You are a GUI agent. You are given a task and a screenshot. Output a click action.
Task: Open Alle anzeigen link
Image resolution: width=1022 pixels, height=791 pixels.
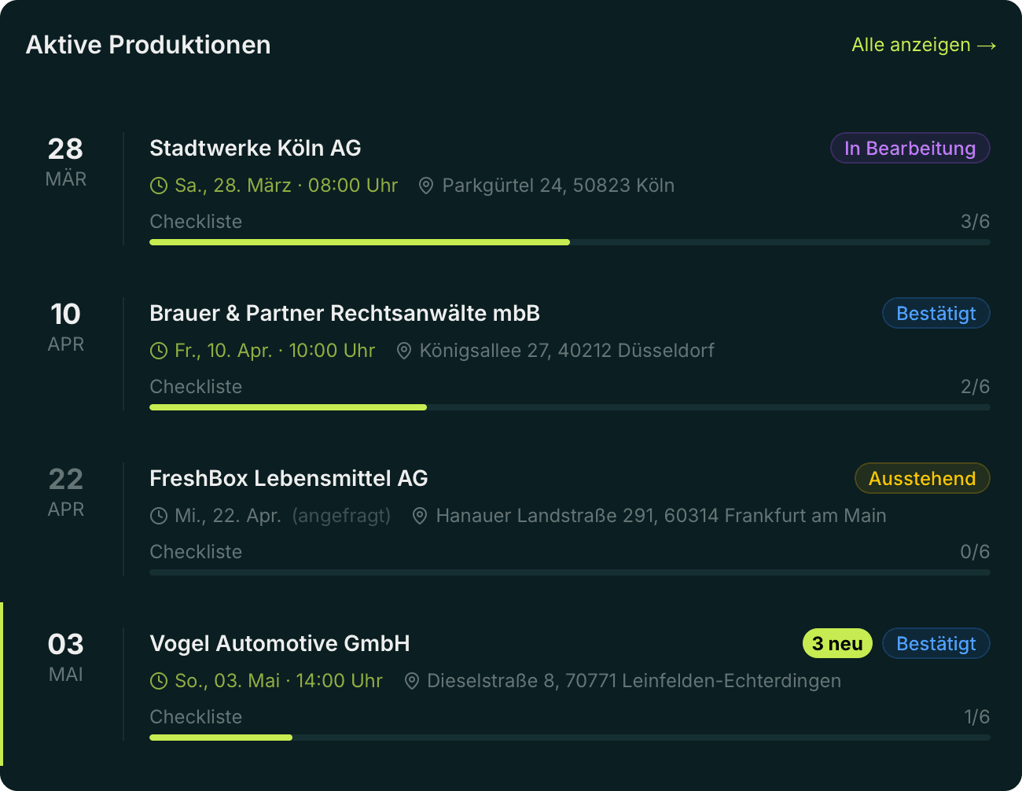point(924,45)
